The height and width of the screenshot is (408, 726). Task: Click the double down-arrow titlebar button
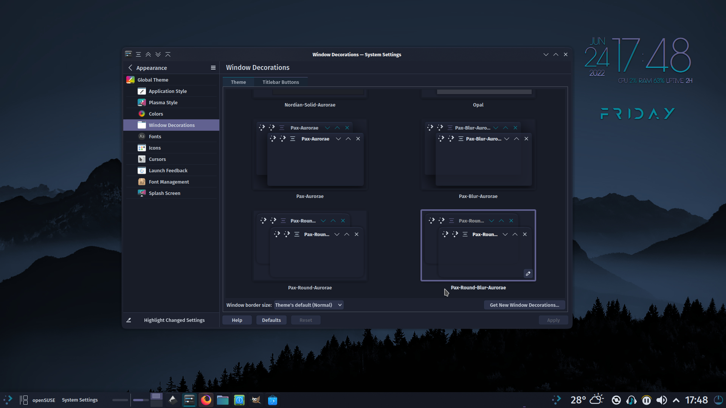point(158,54)
